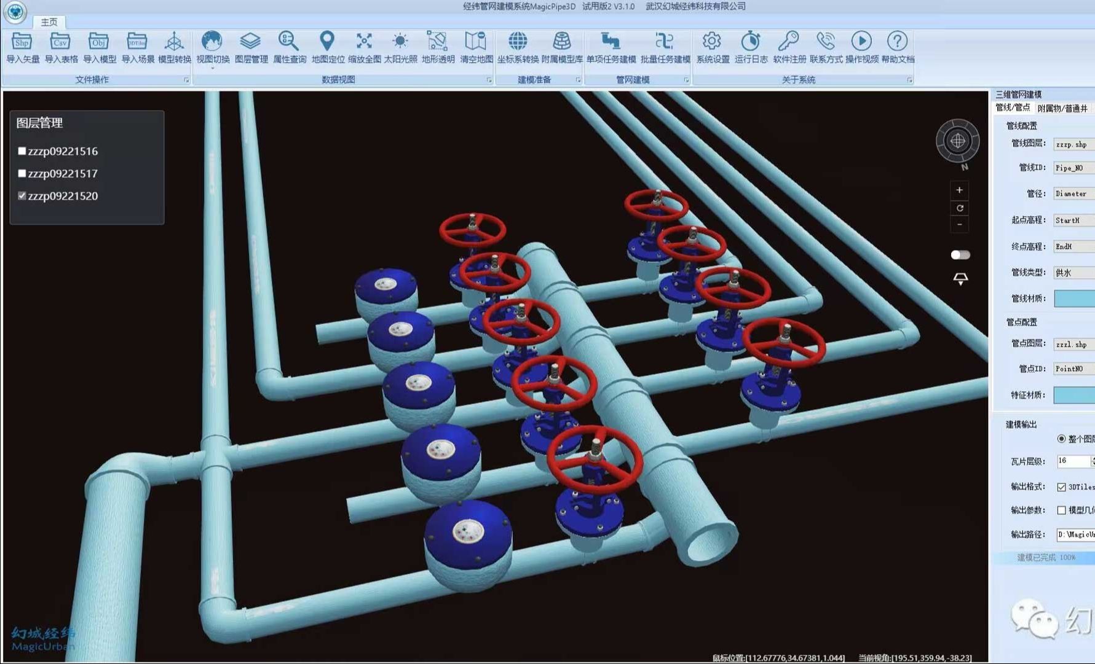Open the 附属模型库 accessory model library
The image size is (1095, 664).
coord(561,47)
